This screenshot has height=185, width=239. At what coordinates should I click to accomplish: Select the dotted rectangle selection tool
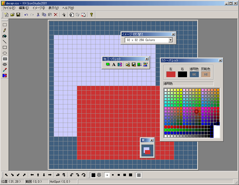point(5,25)
